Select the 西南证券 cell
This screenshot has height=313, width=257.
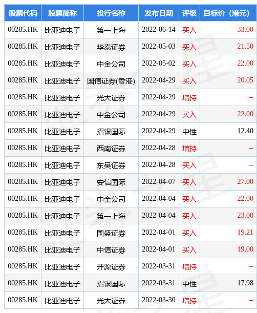coord(111,149)
